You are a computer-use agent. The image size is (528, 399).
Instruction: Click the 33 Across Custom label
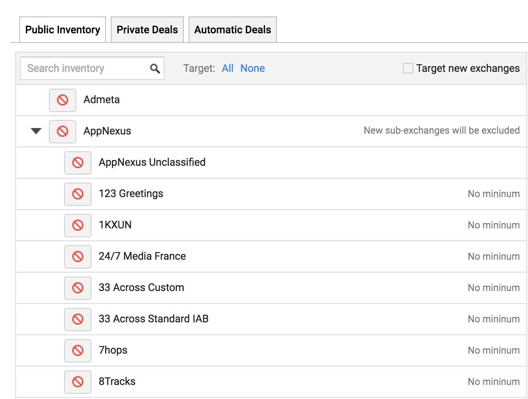[x=141, y=287]
